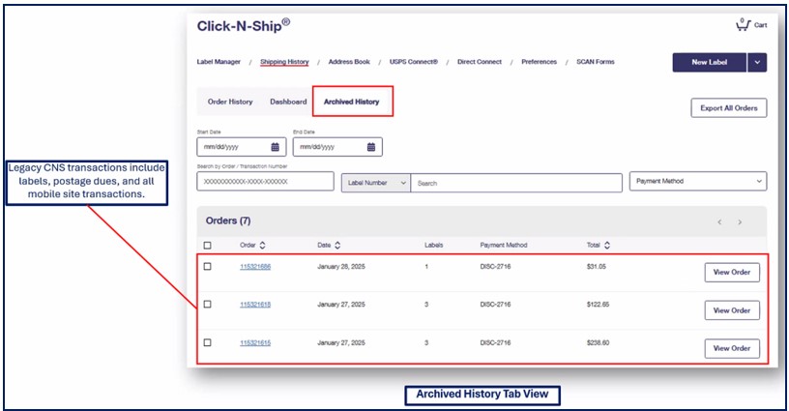Click the total $31.05

point(597,267)
